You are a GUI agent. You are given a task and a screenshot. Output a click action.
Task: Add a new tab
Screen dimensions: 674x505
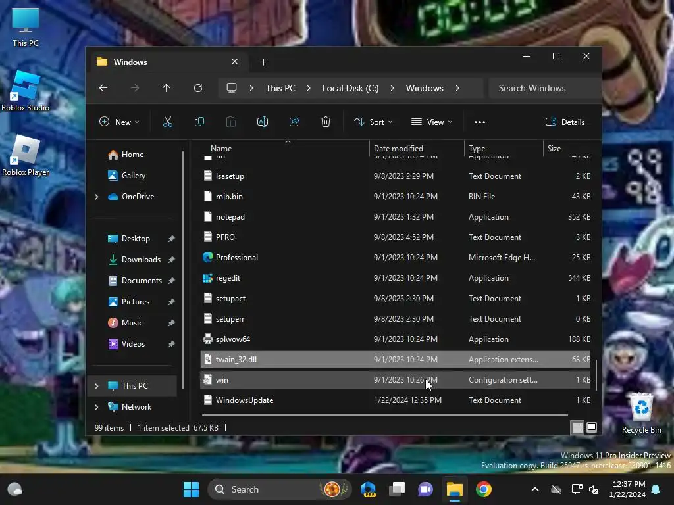263,62
